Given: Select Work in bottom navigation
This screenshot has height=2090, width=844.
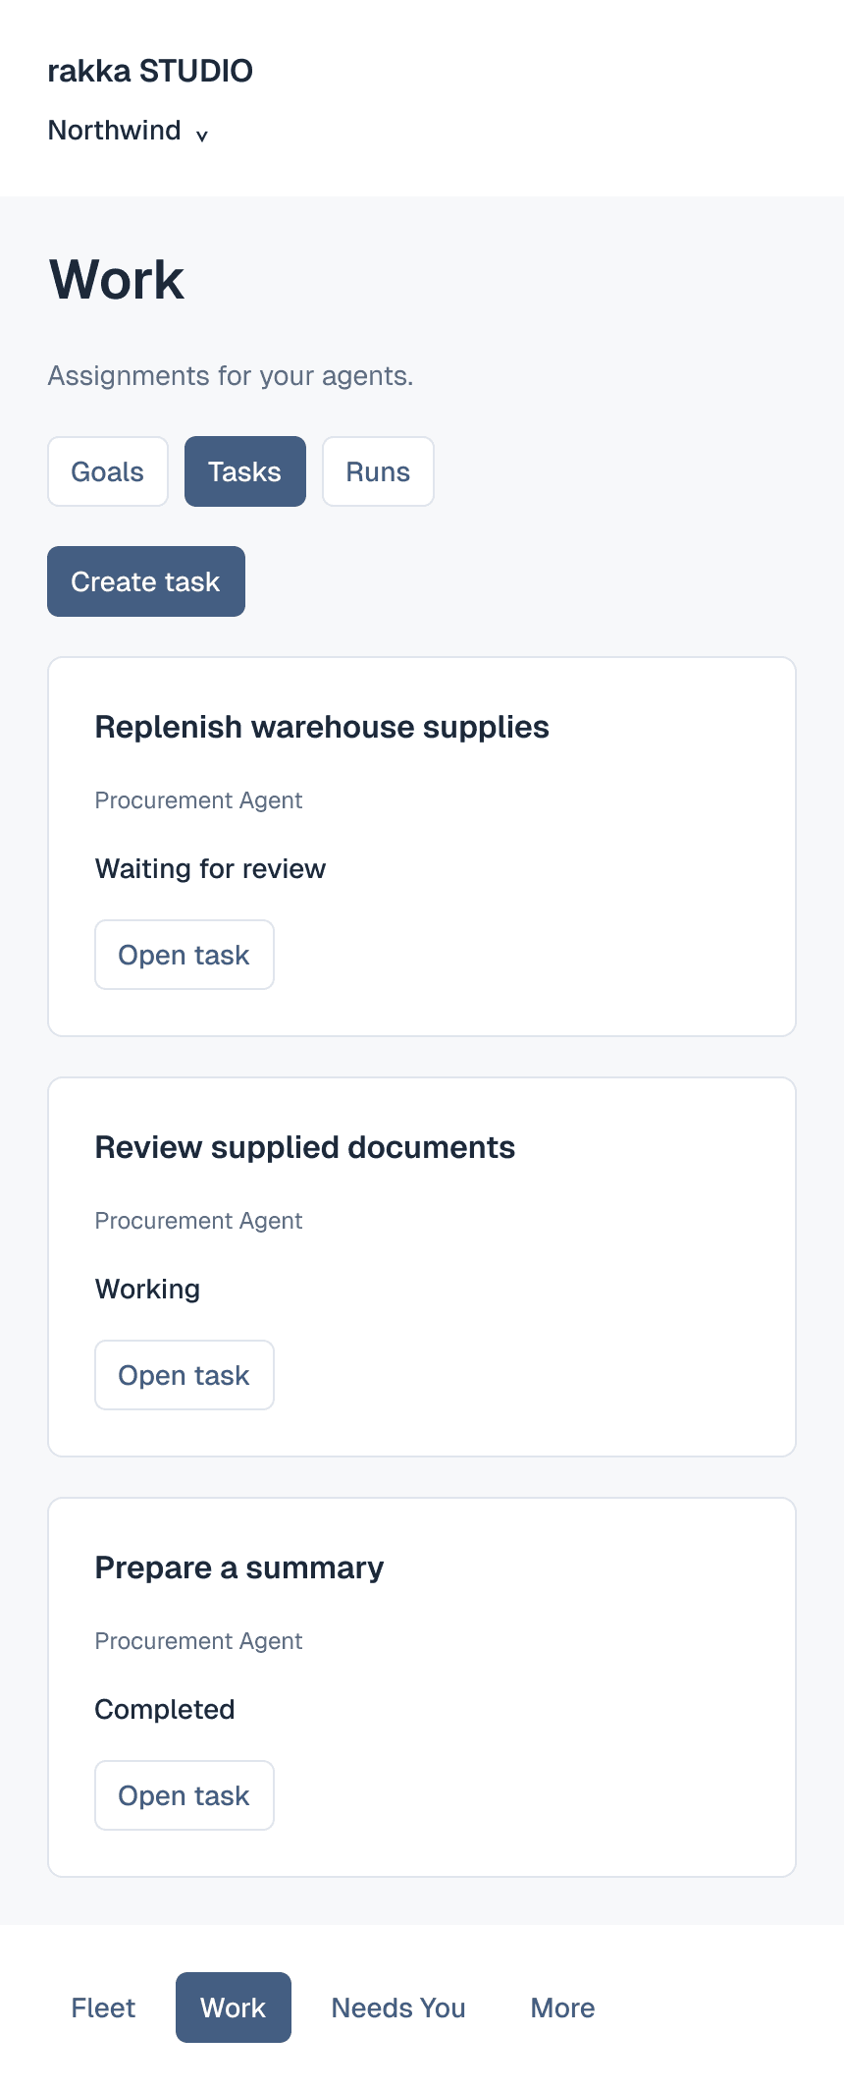Looking at the screenshot, I should (234, 2007).
